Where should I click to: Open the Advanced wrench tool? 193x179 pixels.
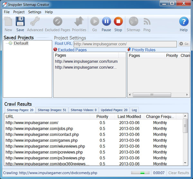35,22
